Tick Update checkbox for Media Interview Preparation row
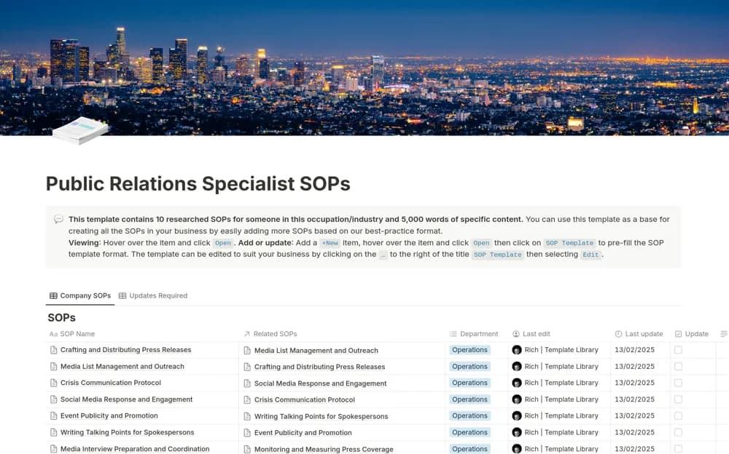Screen dimensions: 729x454 click(678, 449)
